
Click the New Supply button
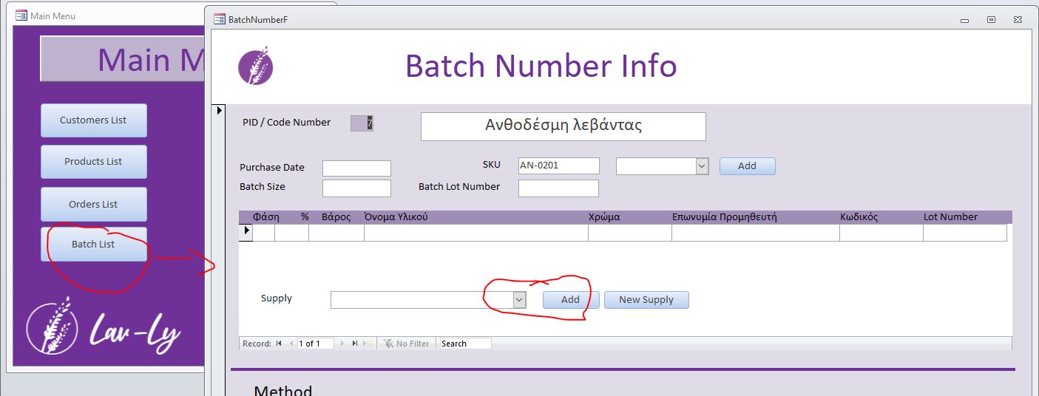pos(646,300)
